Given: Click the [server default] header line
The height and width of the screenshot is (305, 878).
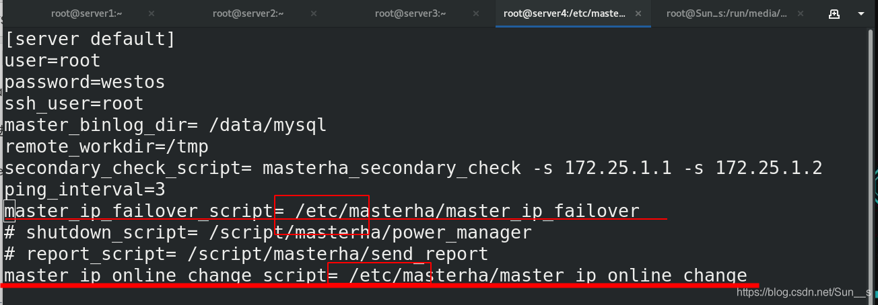Looking at the screenshot, I should tap(90, 39).
